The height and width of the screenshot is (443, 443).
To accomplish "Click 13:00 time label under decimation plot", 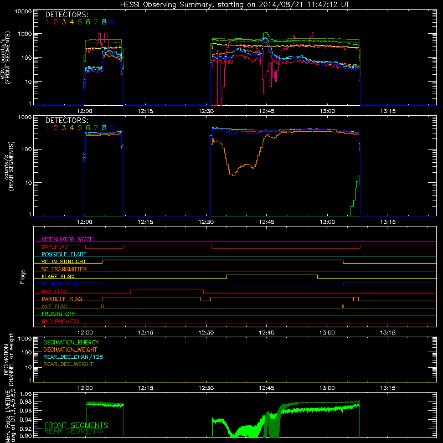I will tap(327, 388).
